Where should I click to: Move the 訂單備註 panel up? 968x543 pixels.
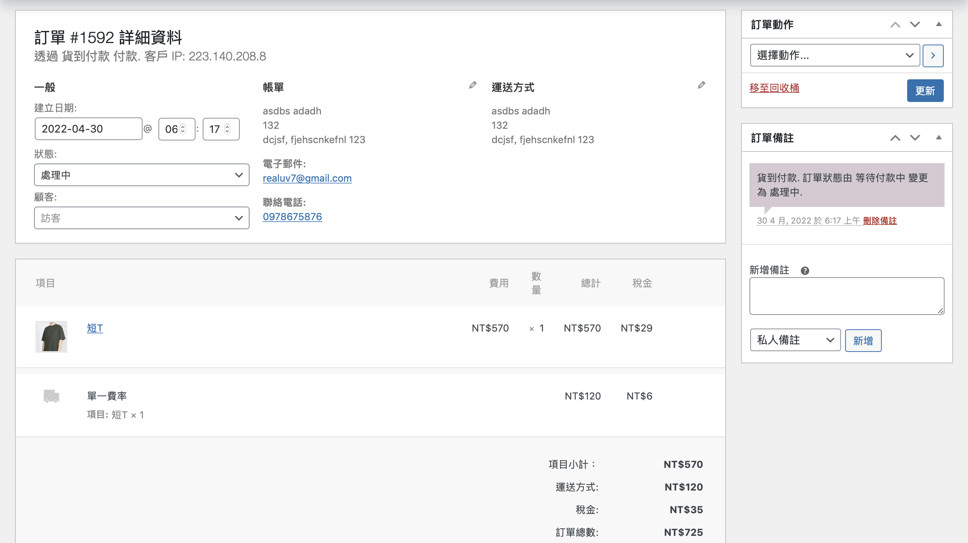click(x=895, y=138)
